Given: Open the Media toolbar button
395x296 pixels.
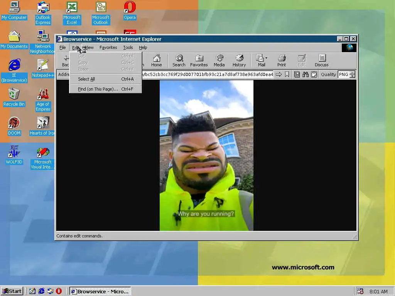Looking at the screenshot, I should 219,61.
